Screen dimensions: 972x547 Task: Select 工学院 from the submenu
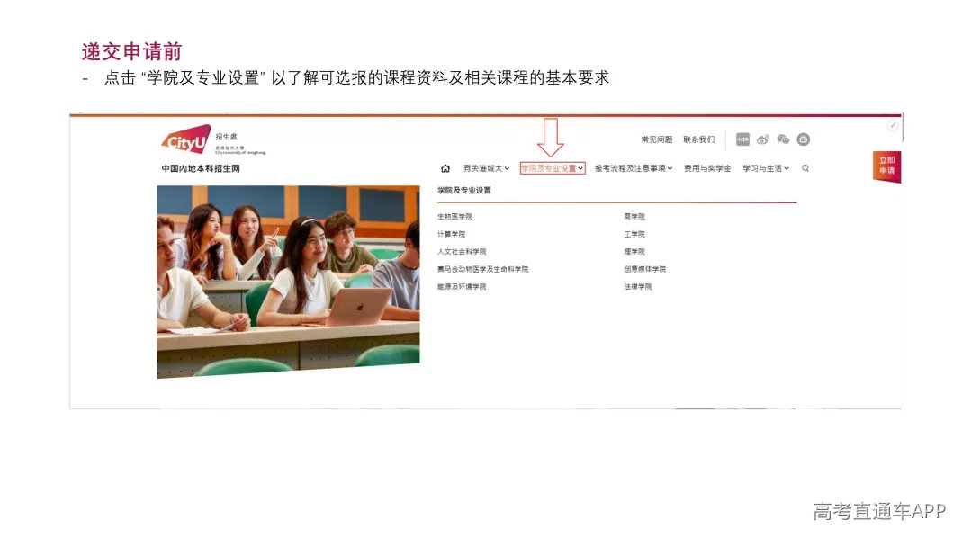coord(634,234)
